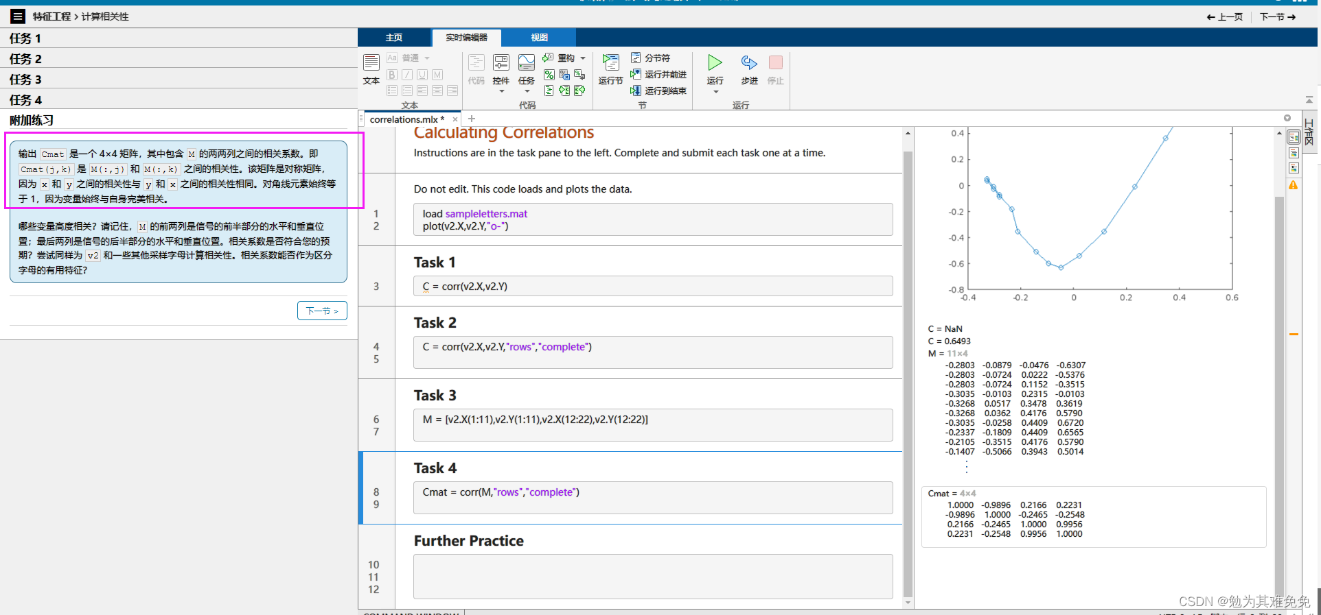Click the smart indent icon

549,91
